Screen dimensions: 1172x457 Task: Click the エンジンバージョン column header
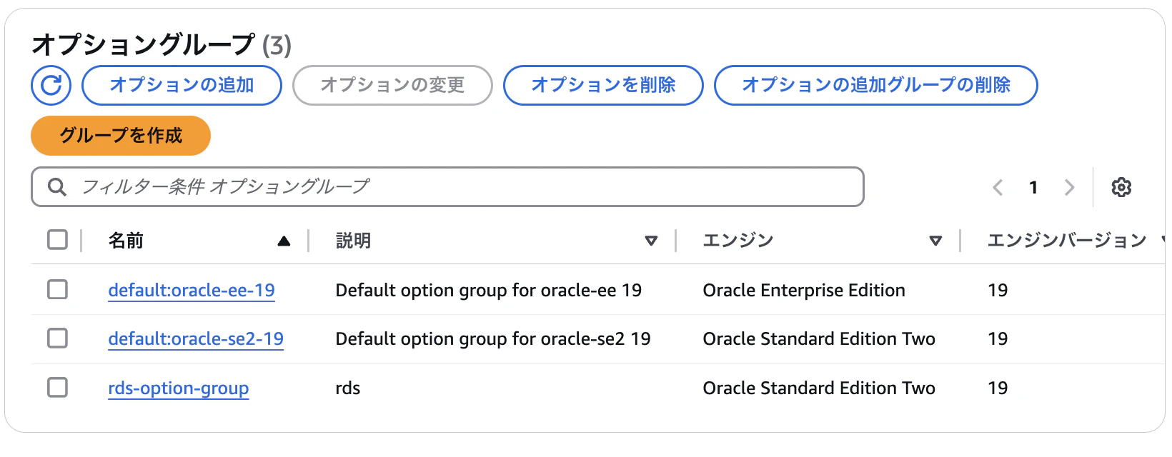tap(1067, 241)
